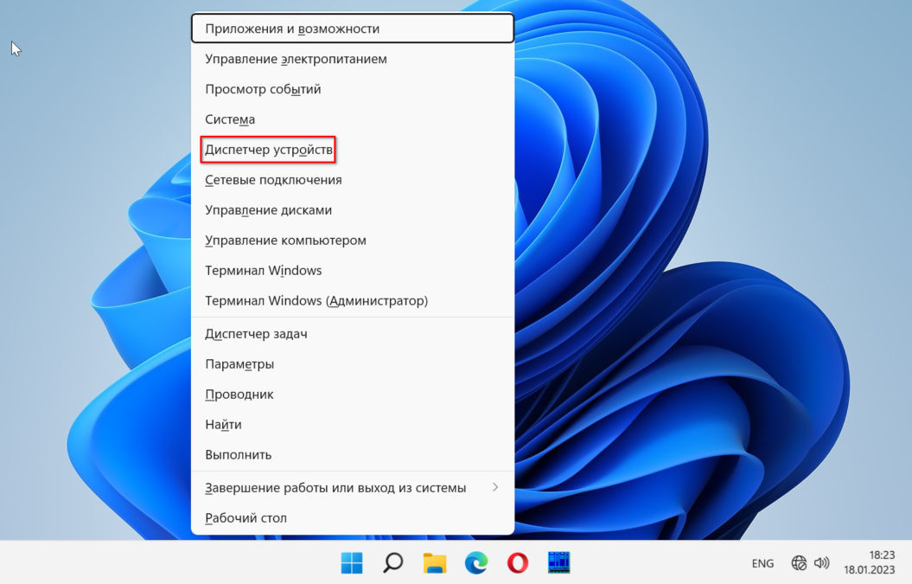Launch File Explorer from taskbar
Viewport: 912px width, 584px height.
pos(435,563)
